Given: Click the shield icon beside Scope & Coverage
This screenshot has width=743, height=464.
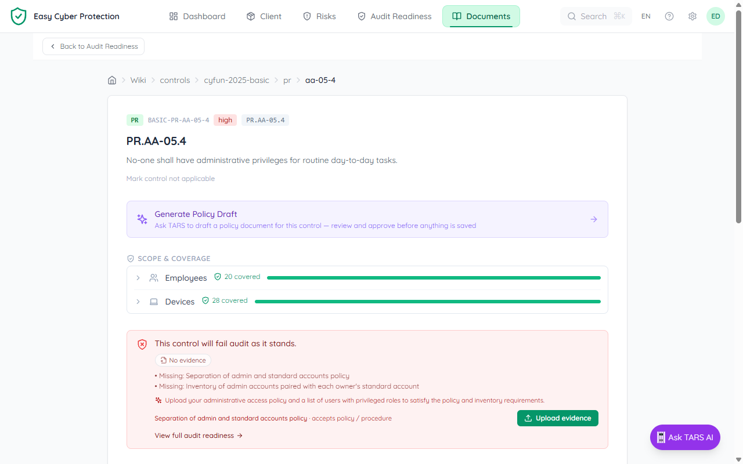Looking at the screenshot, I should [x=131, y=259].
